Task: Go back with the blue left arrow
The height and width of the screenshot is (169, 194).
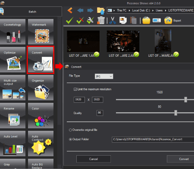Action: click(80, 10)
